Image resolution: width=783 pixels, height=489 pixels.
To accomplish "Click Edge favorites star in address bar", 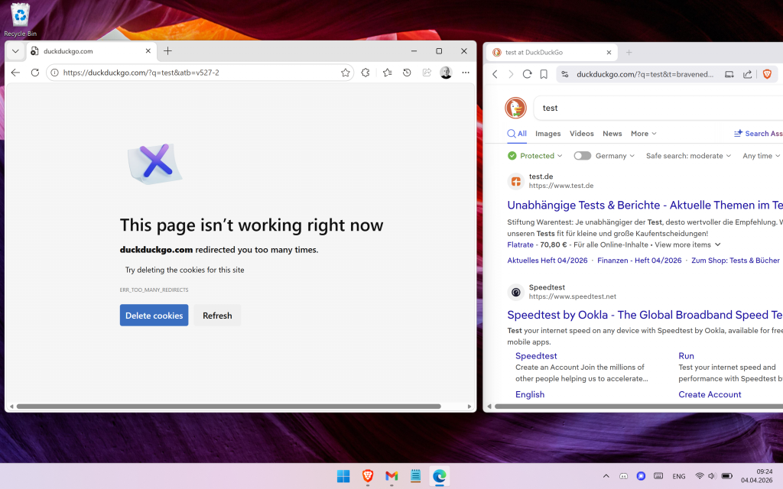I will pyautogui.click(x=346, y=73).
